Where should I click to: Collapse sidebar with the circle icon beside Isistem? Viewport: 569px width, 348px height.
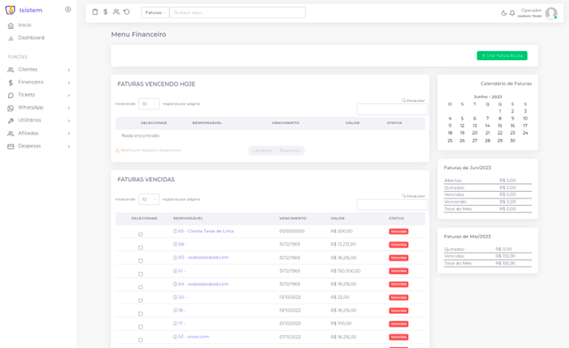point(68,10)
